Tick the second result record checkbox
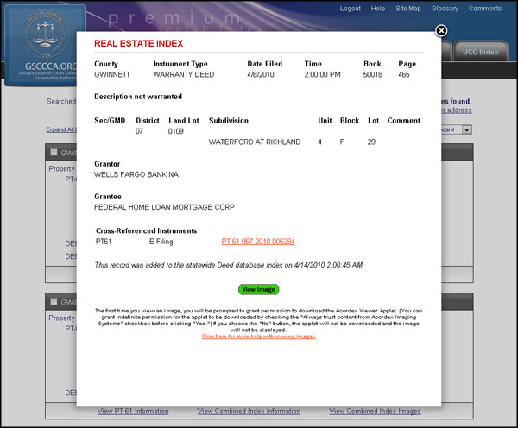This screenshot has width=518, height=428. pos(54,301)
